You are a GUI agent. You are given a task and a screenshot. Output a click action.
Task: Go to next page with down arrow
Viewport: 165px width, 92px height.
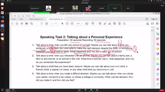47,24
